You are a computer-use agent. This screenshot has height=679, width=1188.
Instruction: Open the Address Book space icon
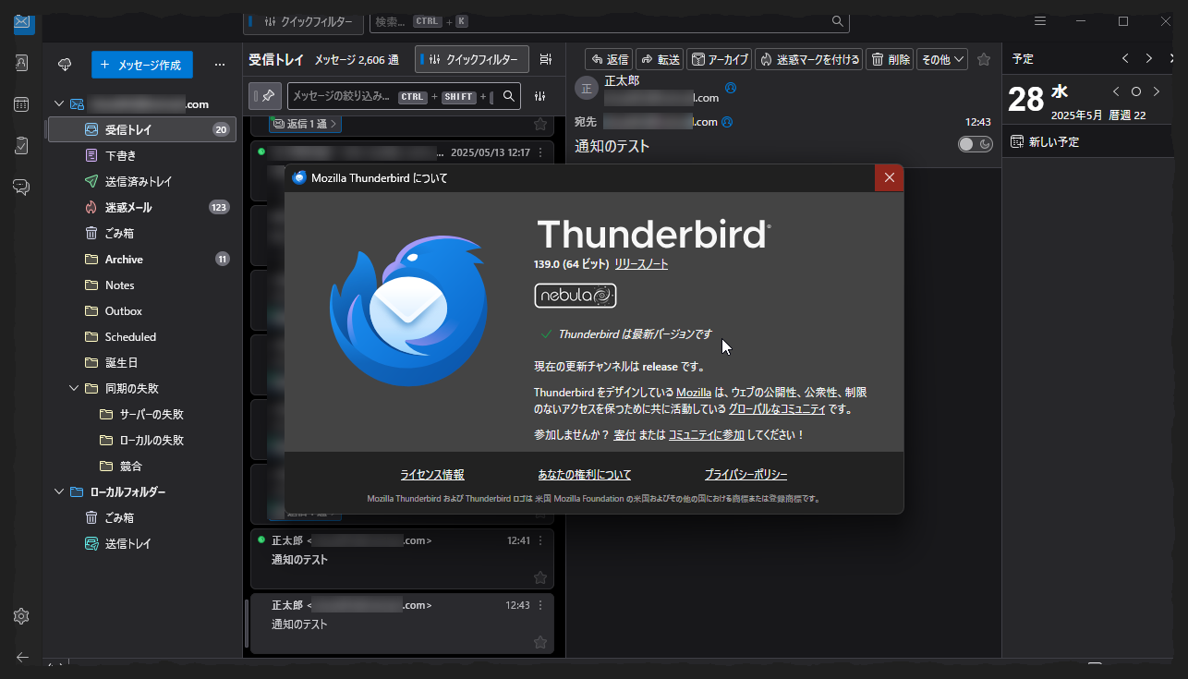coord(21,63)
